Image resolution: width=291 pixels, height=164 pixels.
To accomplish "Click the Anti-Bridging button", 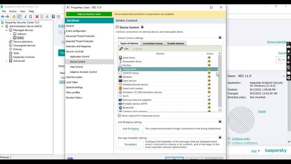I will 130,128.
